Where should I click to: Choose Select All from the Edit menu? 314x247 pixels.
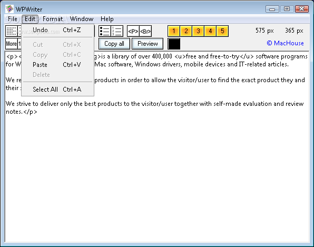57,90
